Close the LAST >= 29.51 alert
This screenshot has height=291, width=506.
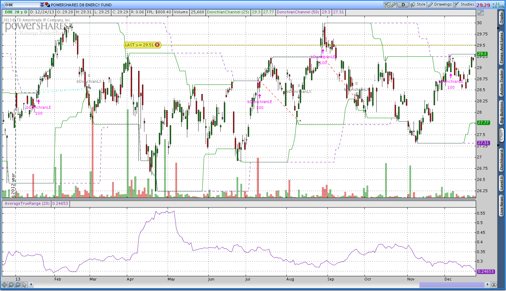click(x=157, y=45)
